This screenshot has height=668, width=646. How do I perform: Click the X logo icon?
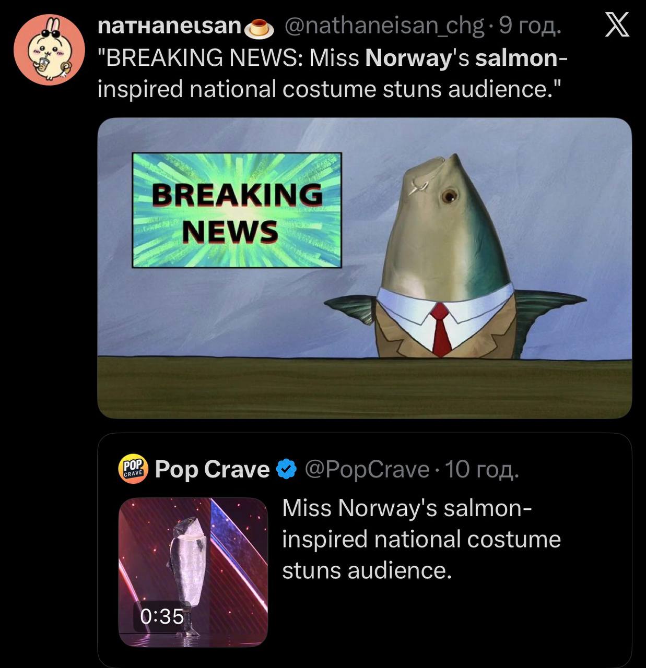(617, 26)
